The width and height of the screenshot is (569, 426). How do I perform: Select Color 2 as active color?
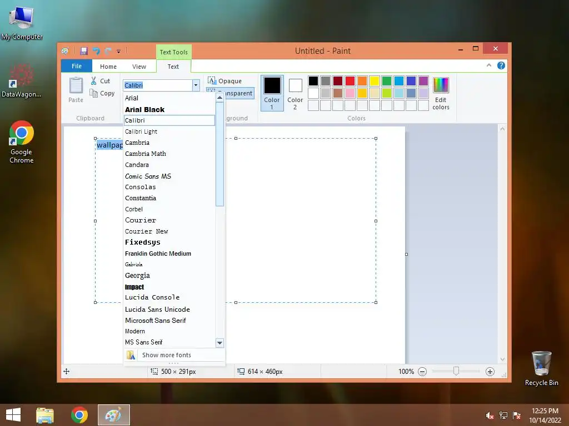[x=295, y=93]
